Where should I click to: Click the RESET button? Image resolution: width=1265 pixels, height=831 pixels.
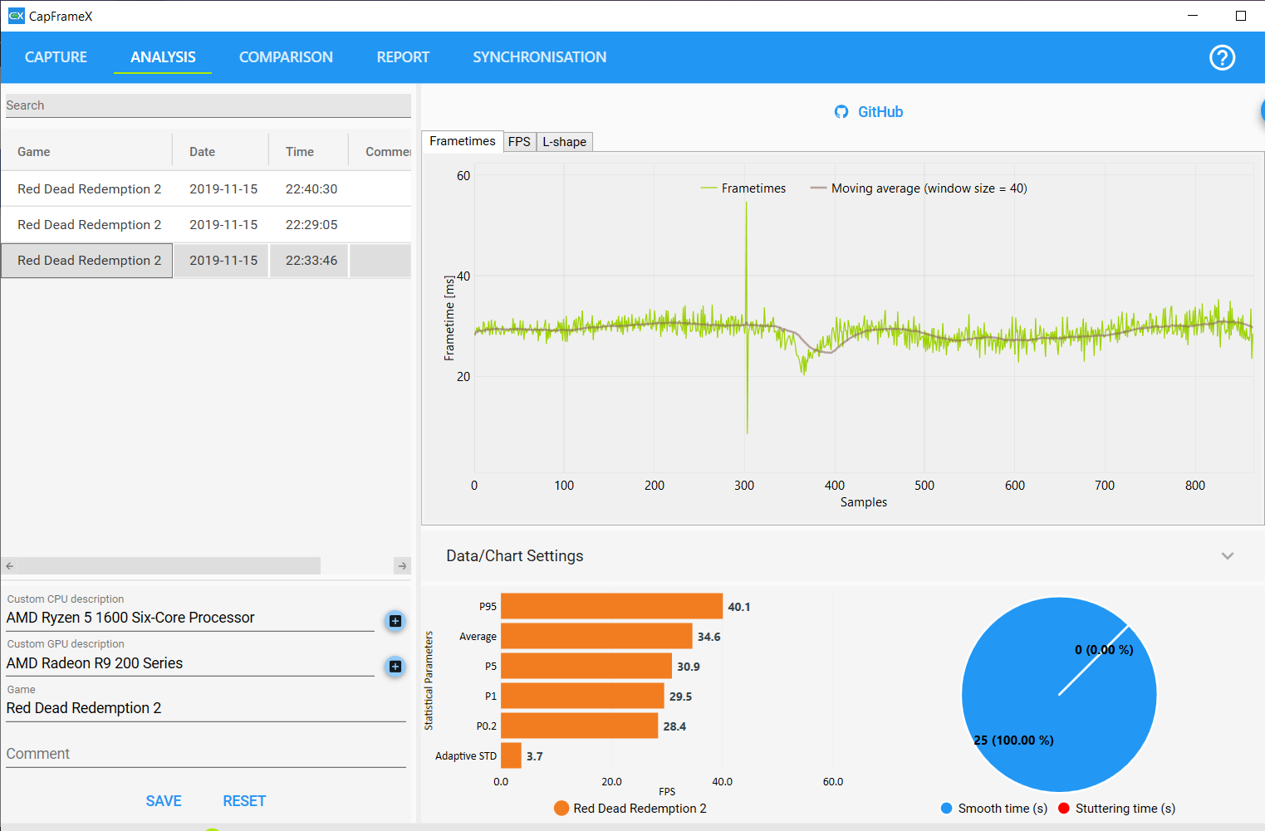tap(244, 801)
